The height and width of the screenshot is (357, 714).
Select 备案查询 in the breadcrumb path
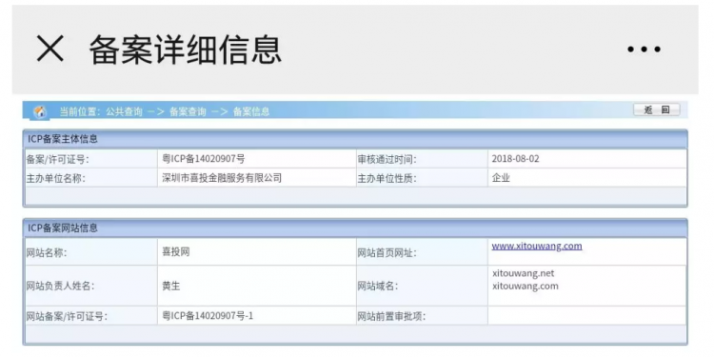[188, 111]
